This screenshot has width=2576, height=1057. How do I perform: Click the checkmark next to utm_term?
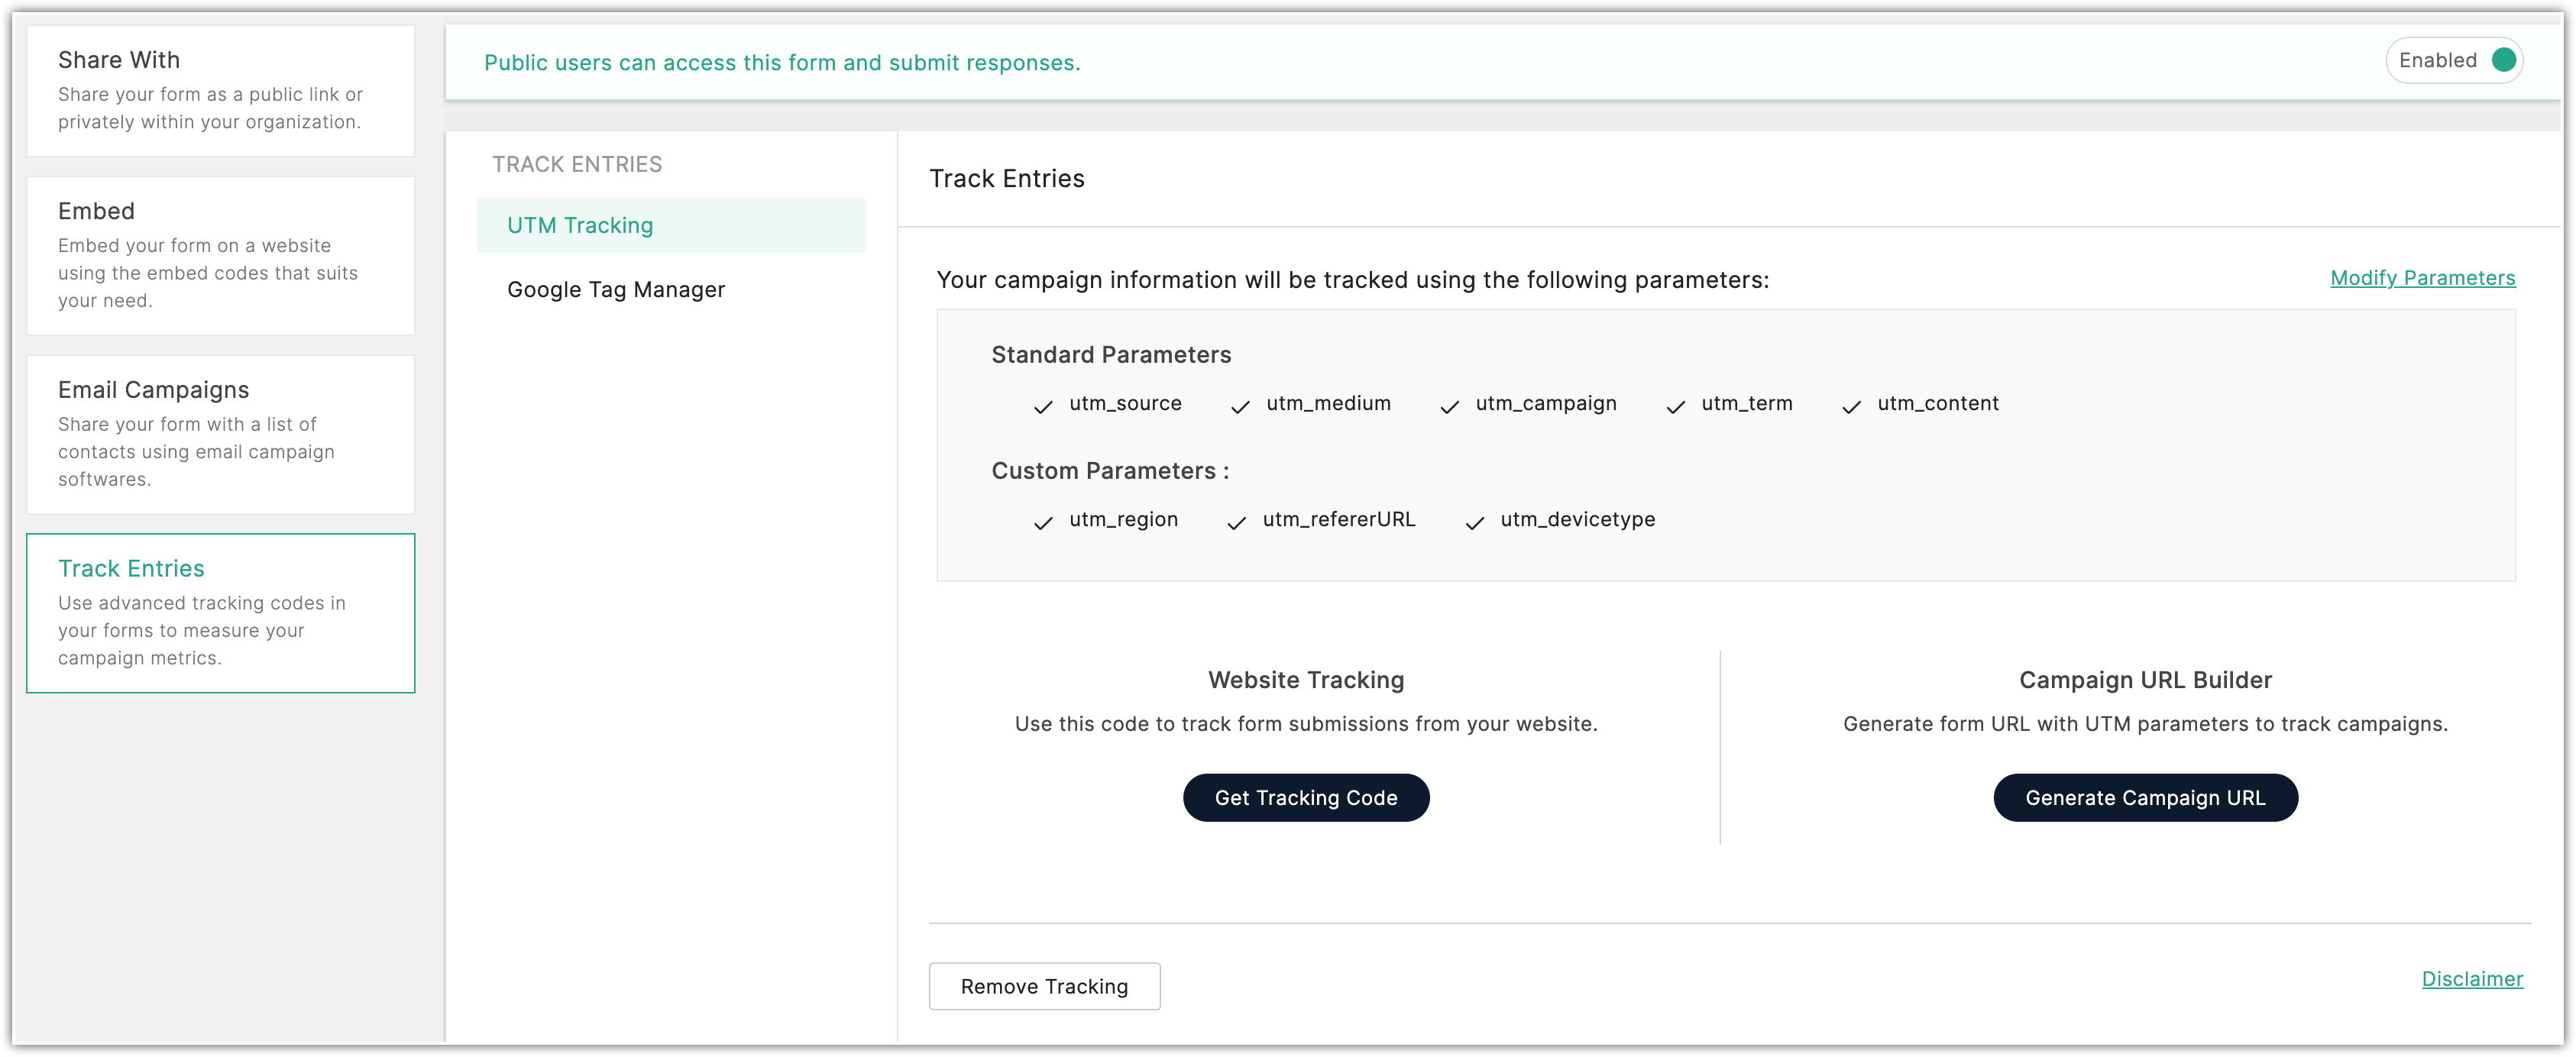pyautogui.click(x=1675, y=406)
